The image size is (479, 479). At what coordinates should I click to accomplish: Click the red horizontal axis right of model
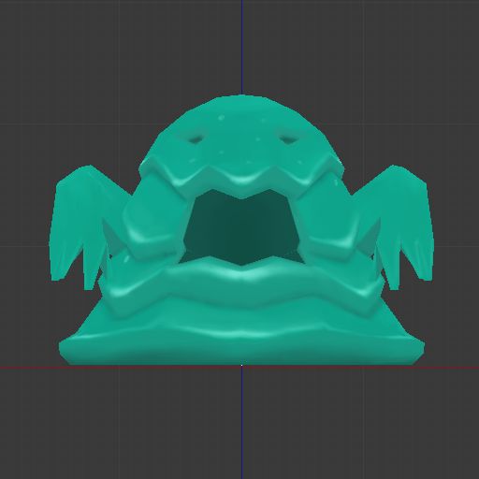pyautogui.click(x=452, y=368)
